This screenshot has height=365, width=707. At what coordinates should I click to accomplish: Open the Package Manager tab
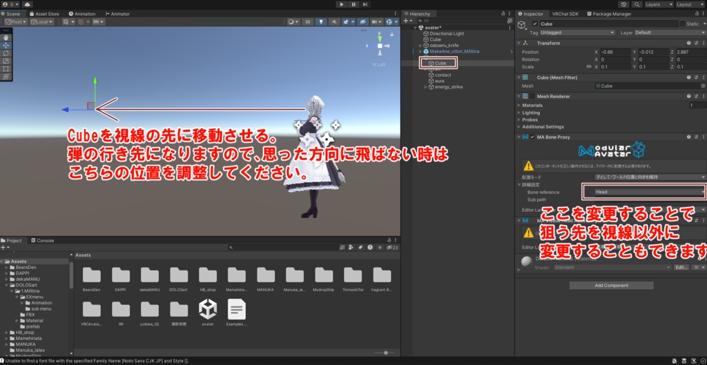point(609,14)
